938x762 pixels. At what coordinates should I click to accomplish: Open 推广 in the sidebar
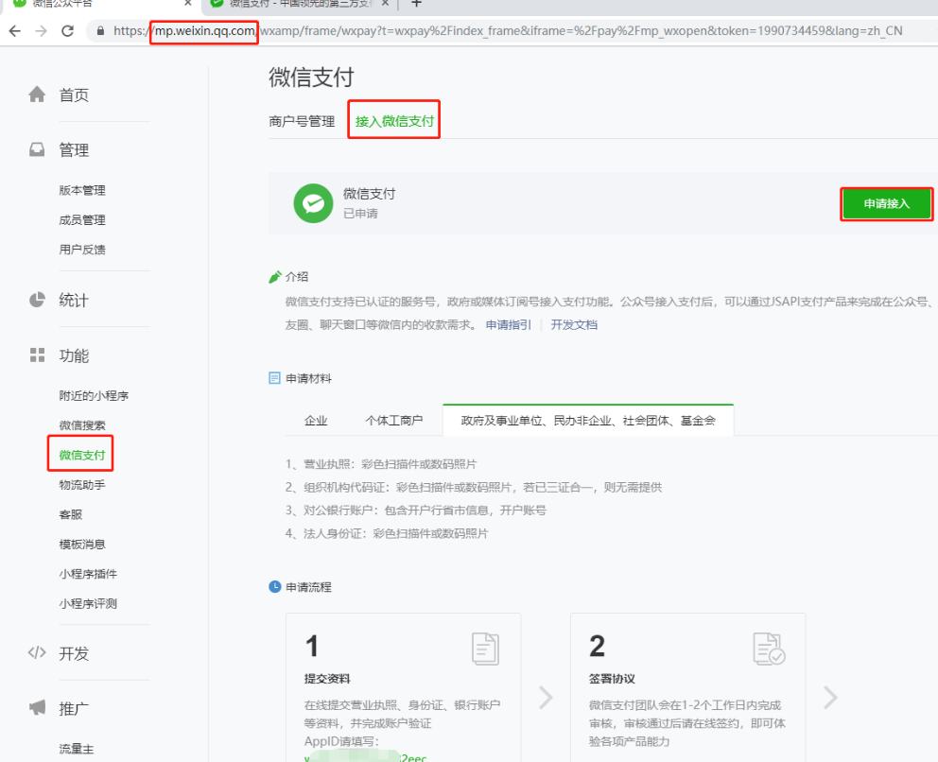74,709
